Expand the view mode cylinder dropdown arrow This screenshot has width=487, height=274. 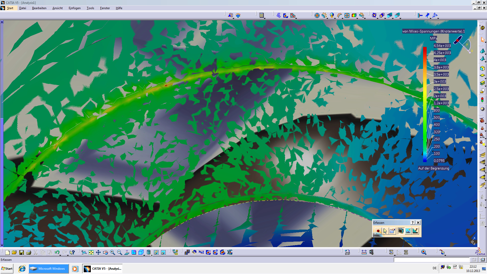pyautogui.click(x=152, y=255)
